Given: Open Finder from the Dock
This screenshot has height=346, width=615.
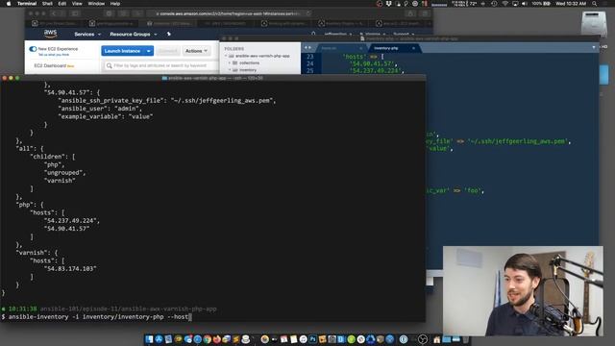Looking at the screenshot, I should pyautogui.click(x=150, y=339).
